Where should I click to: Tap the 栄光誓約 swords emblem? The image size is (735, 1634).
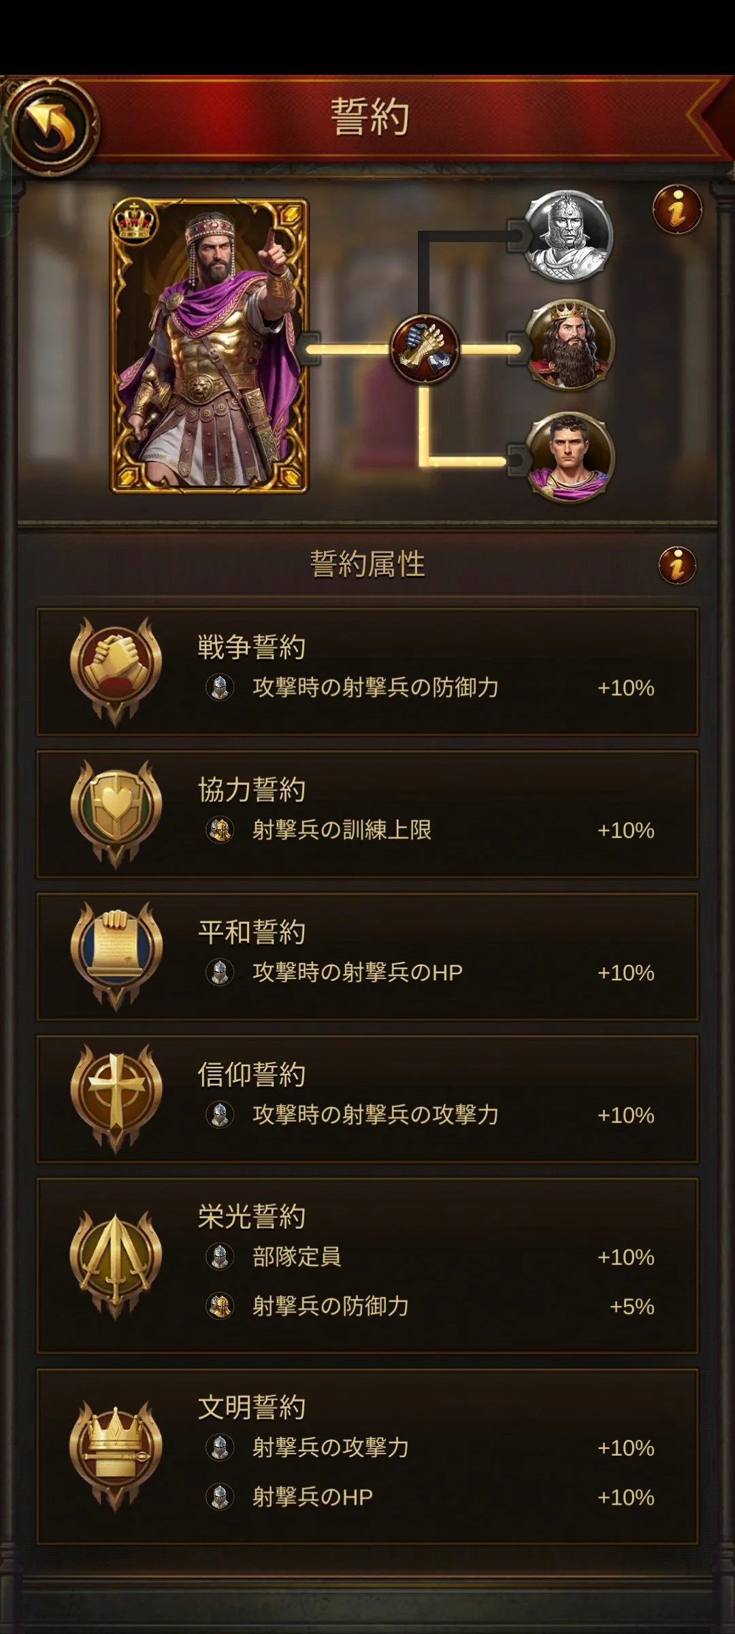point(116,1265)
